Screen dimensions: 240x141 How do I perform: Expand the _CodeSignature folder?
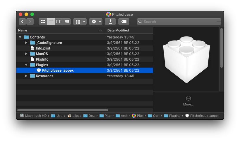[26, 43]
